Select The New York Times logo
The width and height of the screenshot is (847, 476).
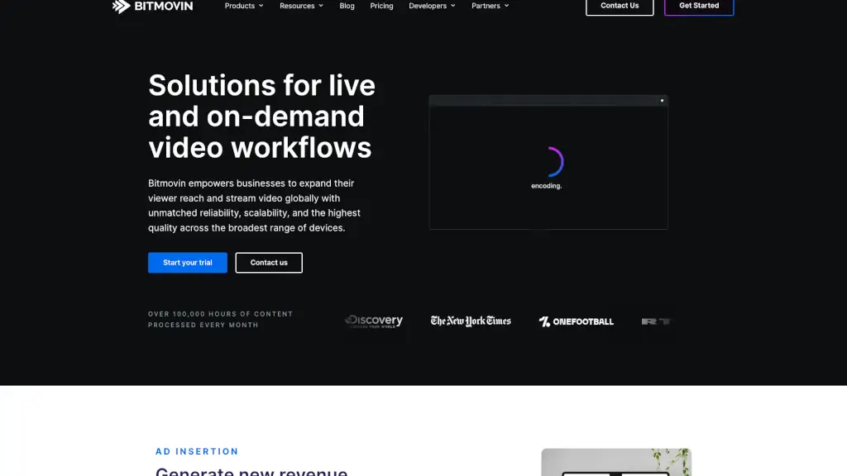(471, 321)
